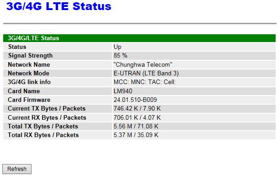Click the Total RX Bytes / Packets label
Viewport: 277px width, 175px height.
[43, 135]
